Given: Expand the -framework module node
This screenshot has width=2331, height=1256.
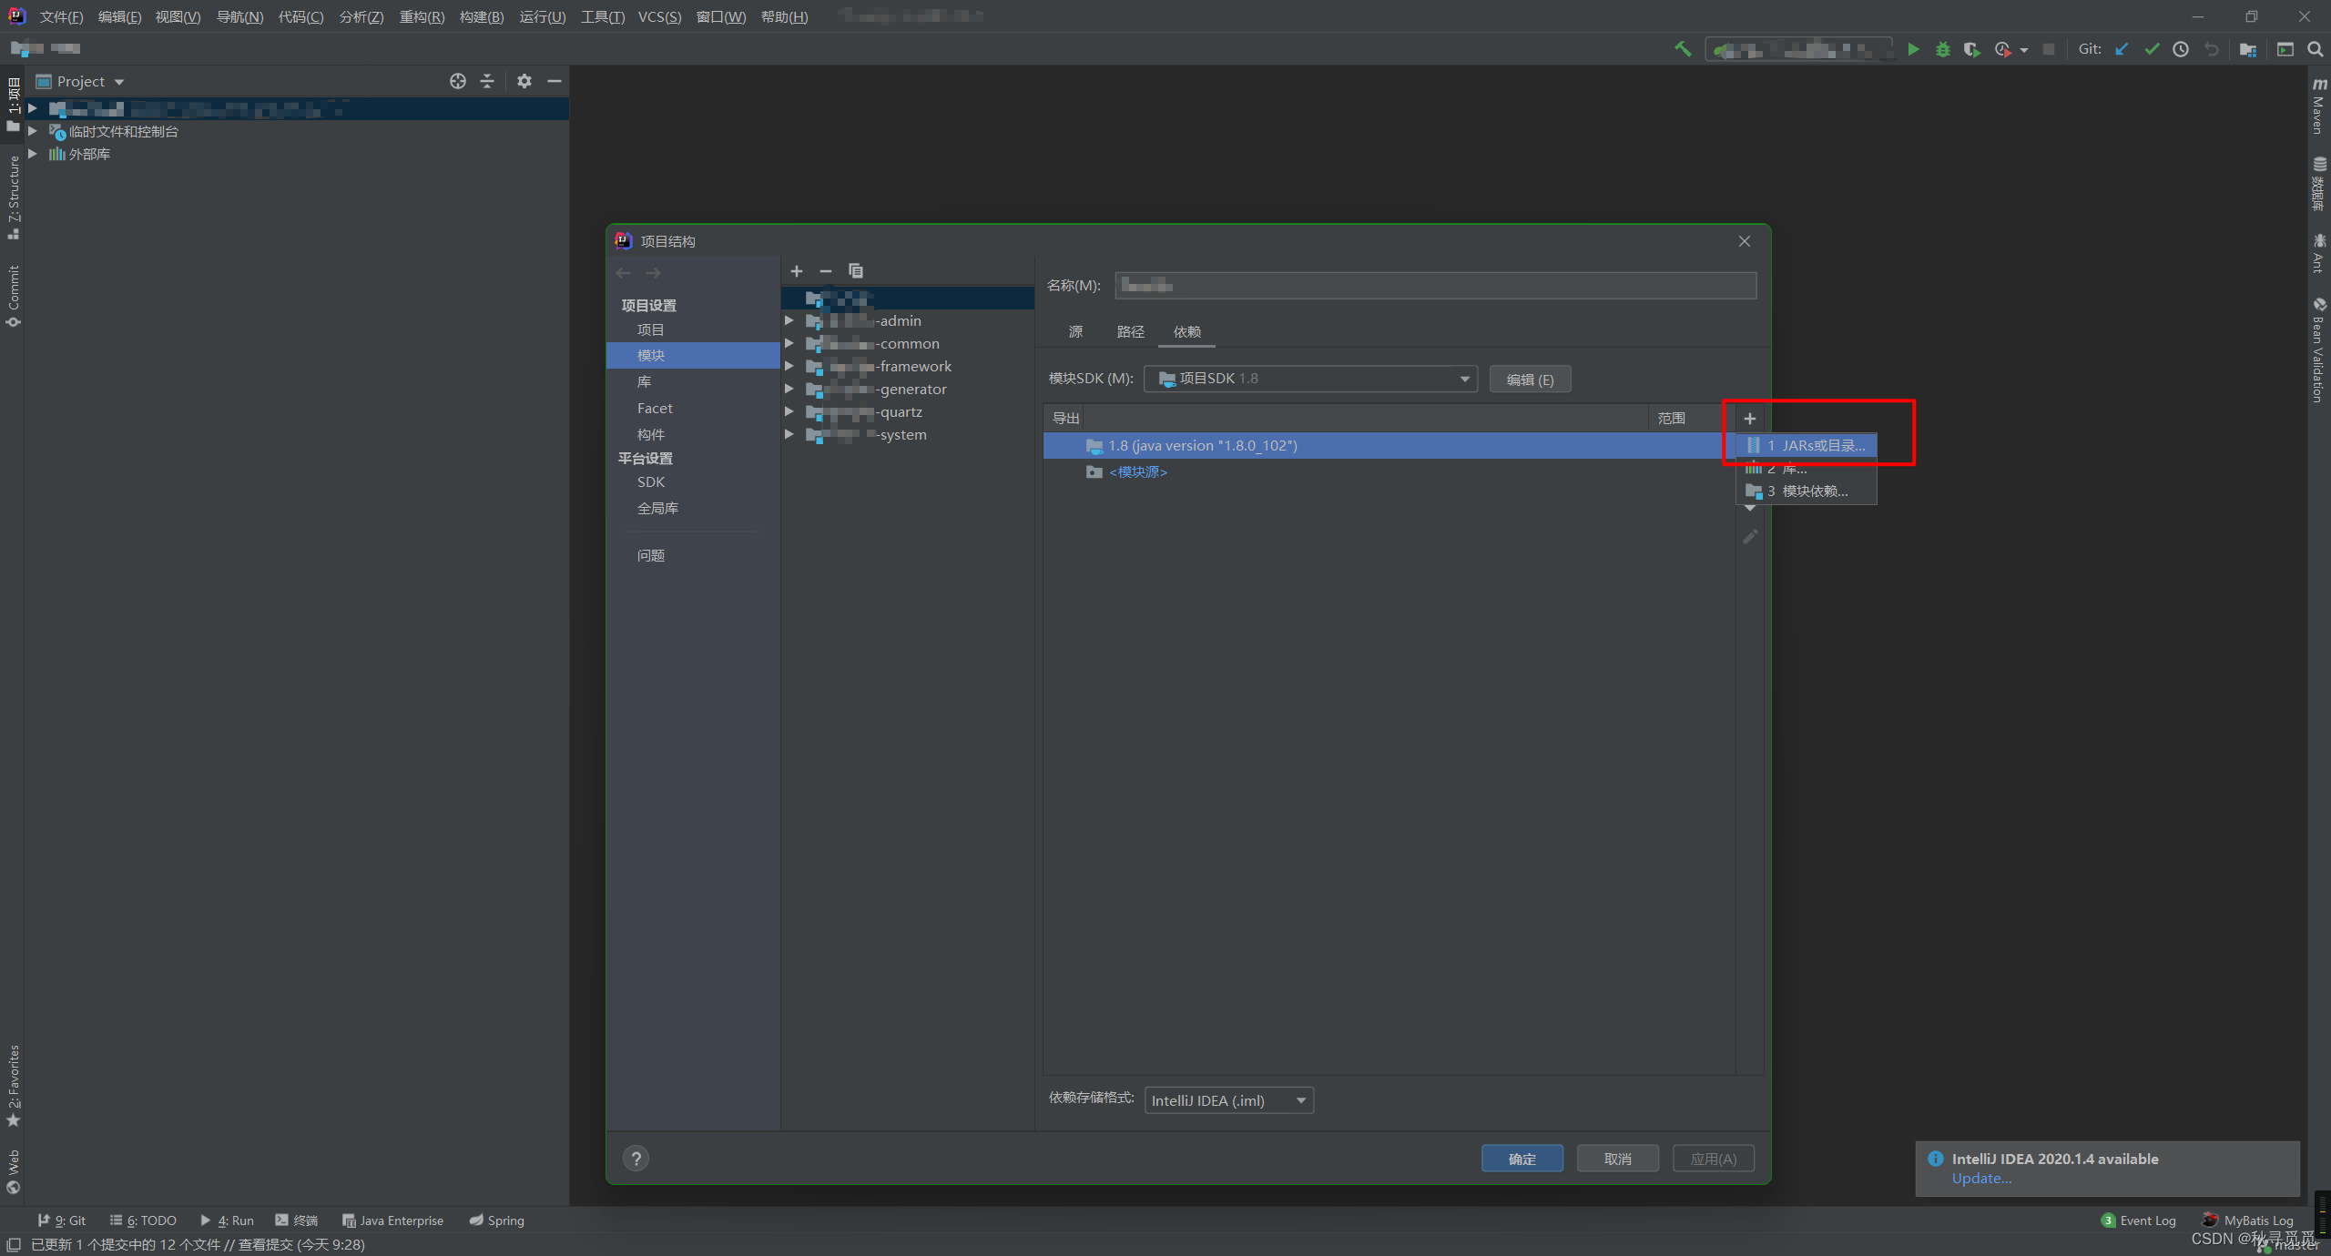Looking at the screenshot, I should pyautogui.click(x=789, y=366).
